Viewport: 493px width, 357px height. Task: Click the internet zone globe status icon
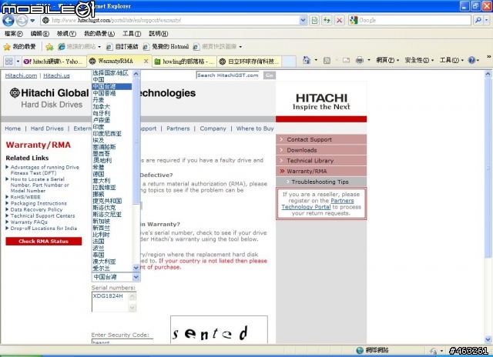(x=360, y=350)
